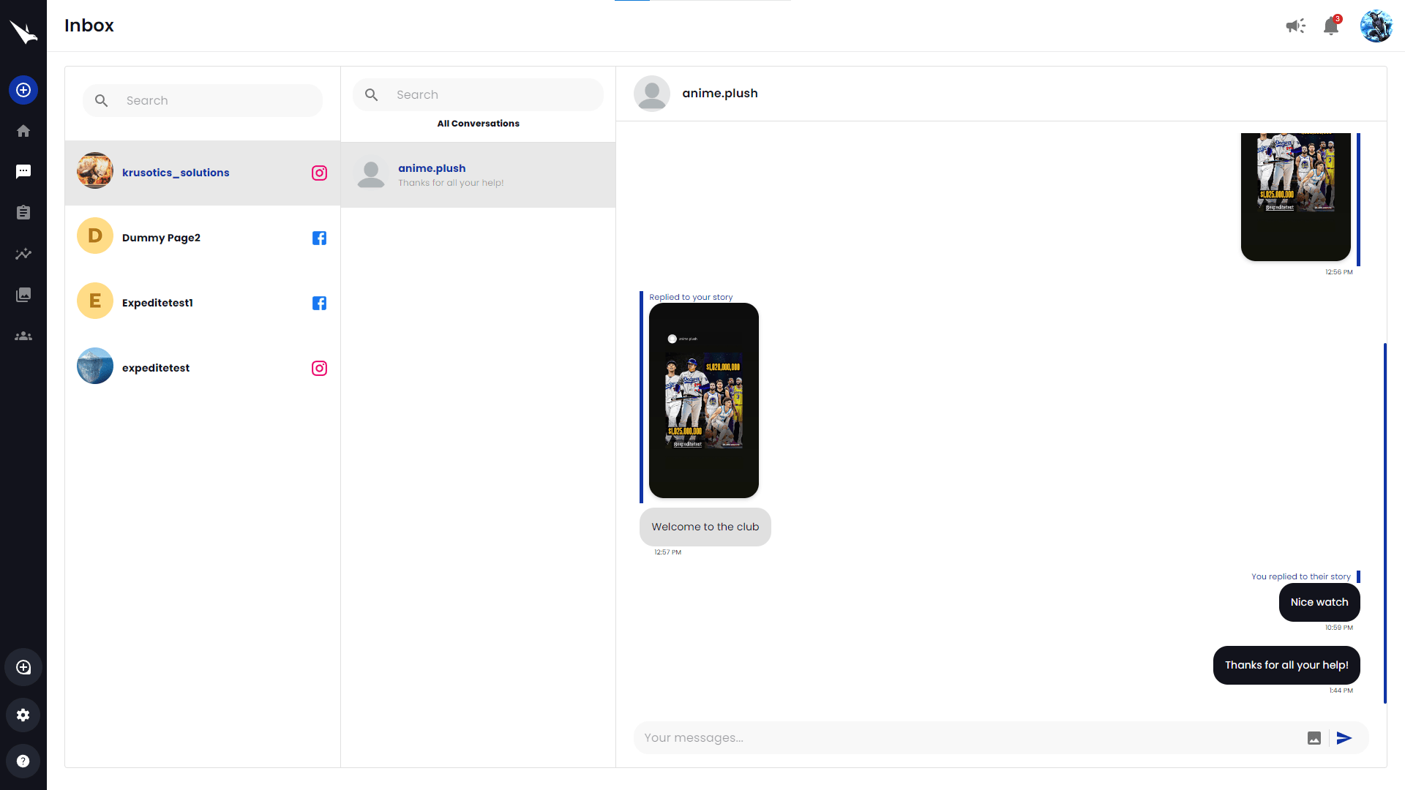The image size is (1405, 790).
Task: Open the Home icon in sidebar
Action: [x=23, y=131]
